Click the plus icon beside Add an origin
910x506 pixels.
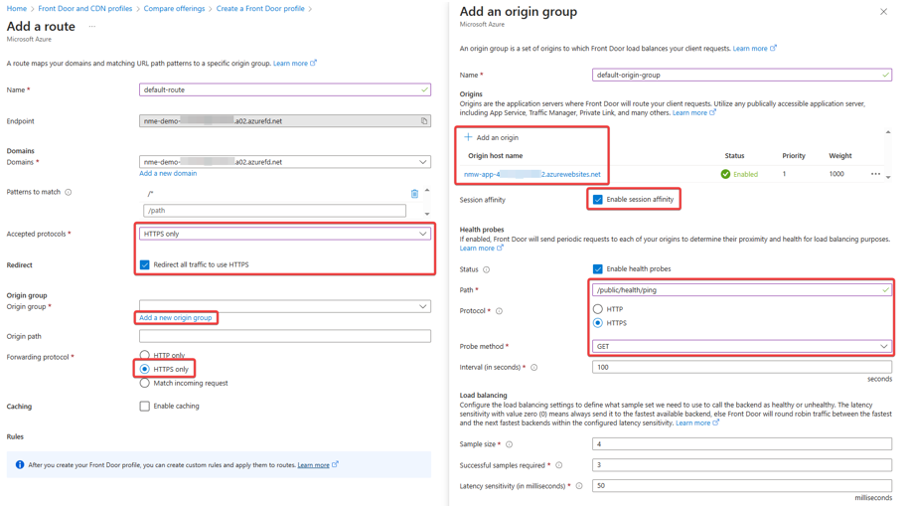click(468, 137)
